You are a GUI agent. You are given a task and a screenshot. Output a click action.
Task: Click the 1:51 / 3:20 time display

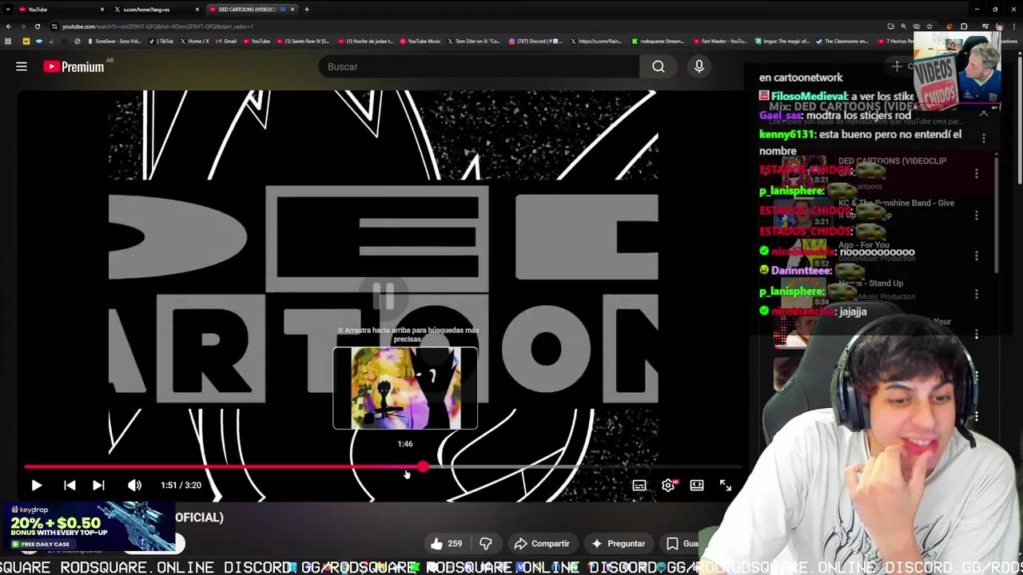181,485
